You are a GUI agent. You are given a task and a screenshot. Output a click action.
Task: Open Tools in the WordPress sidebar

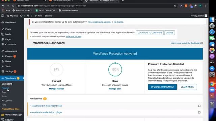[6, 66]
